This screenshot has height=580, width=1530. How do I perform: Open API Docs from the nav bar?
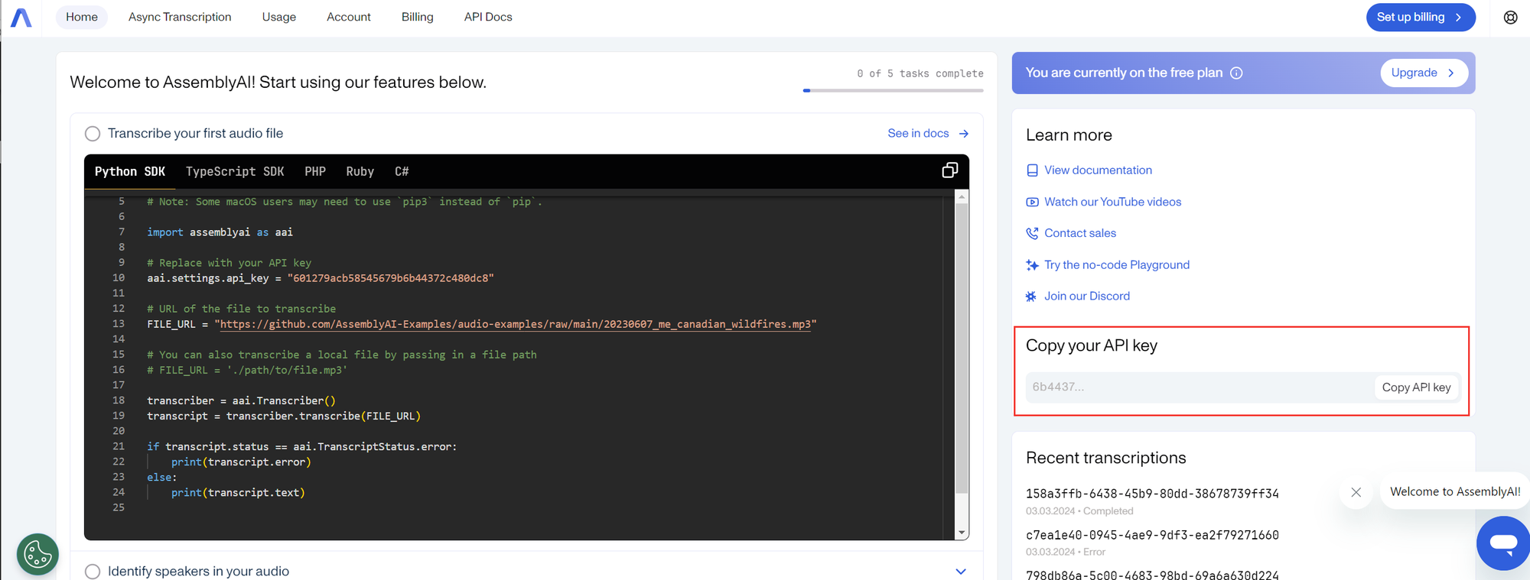(488, 17)
